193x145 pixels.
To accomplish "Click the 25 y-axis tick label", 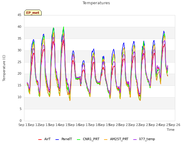I will (19, 62).
